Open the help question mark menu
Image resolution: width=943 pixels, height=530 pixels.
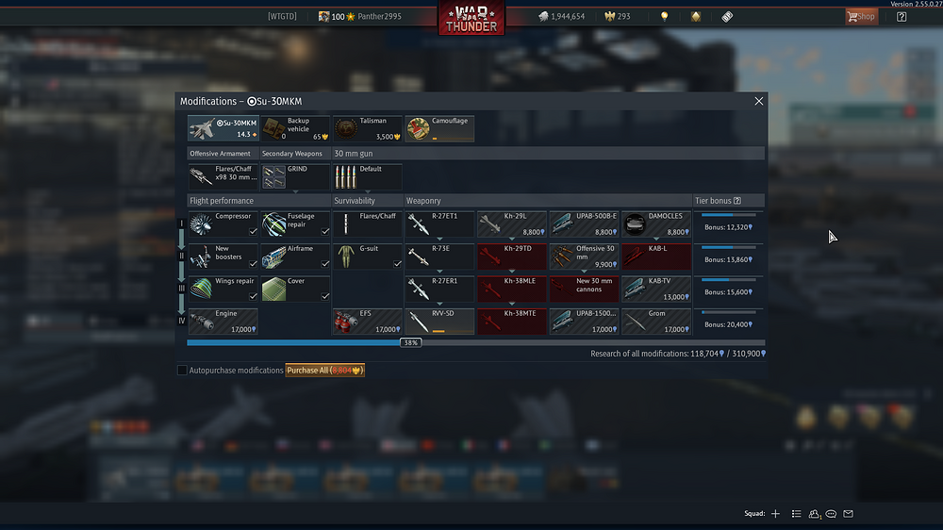click(x=902, y=17)
